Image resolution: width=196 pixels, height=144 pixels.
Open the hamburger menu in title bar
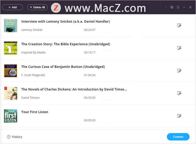click(x=178, y=7)
